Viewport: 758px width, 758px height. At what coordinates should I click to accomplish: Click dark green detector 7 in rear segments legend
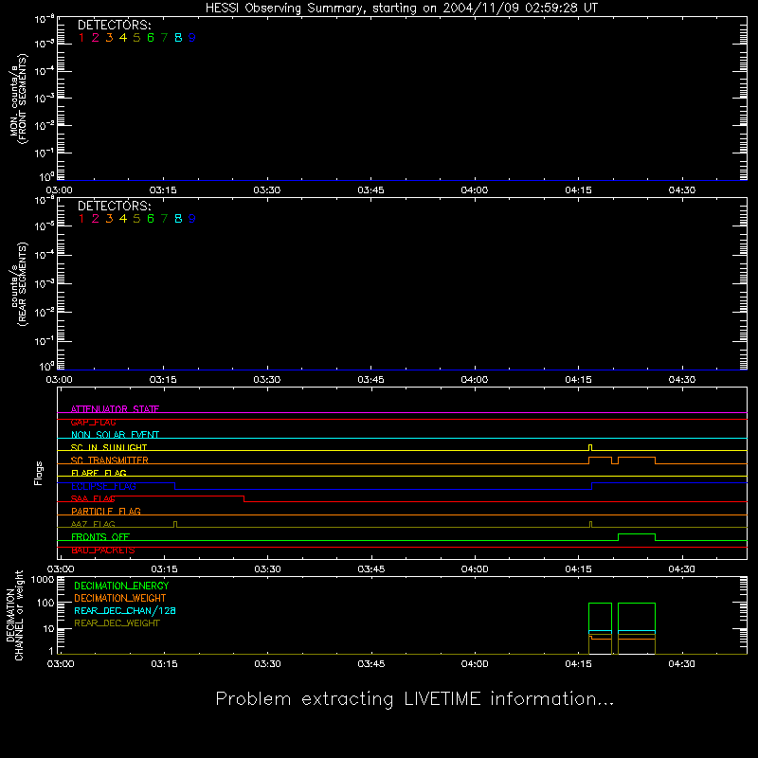pyautogui.click(x=164, y=219)
